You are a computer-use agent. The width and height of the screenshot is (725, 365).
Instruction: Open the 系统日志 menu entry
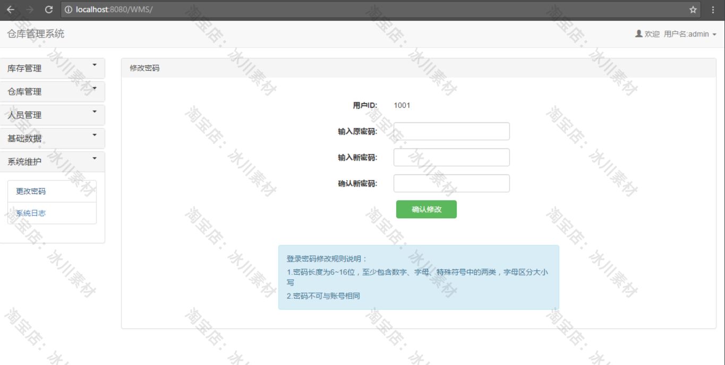point(52,213)
